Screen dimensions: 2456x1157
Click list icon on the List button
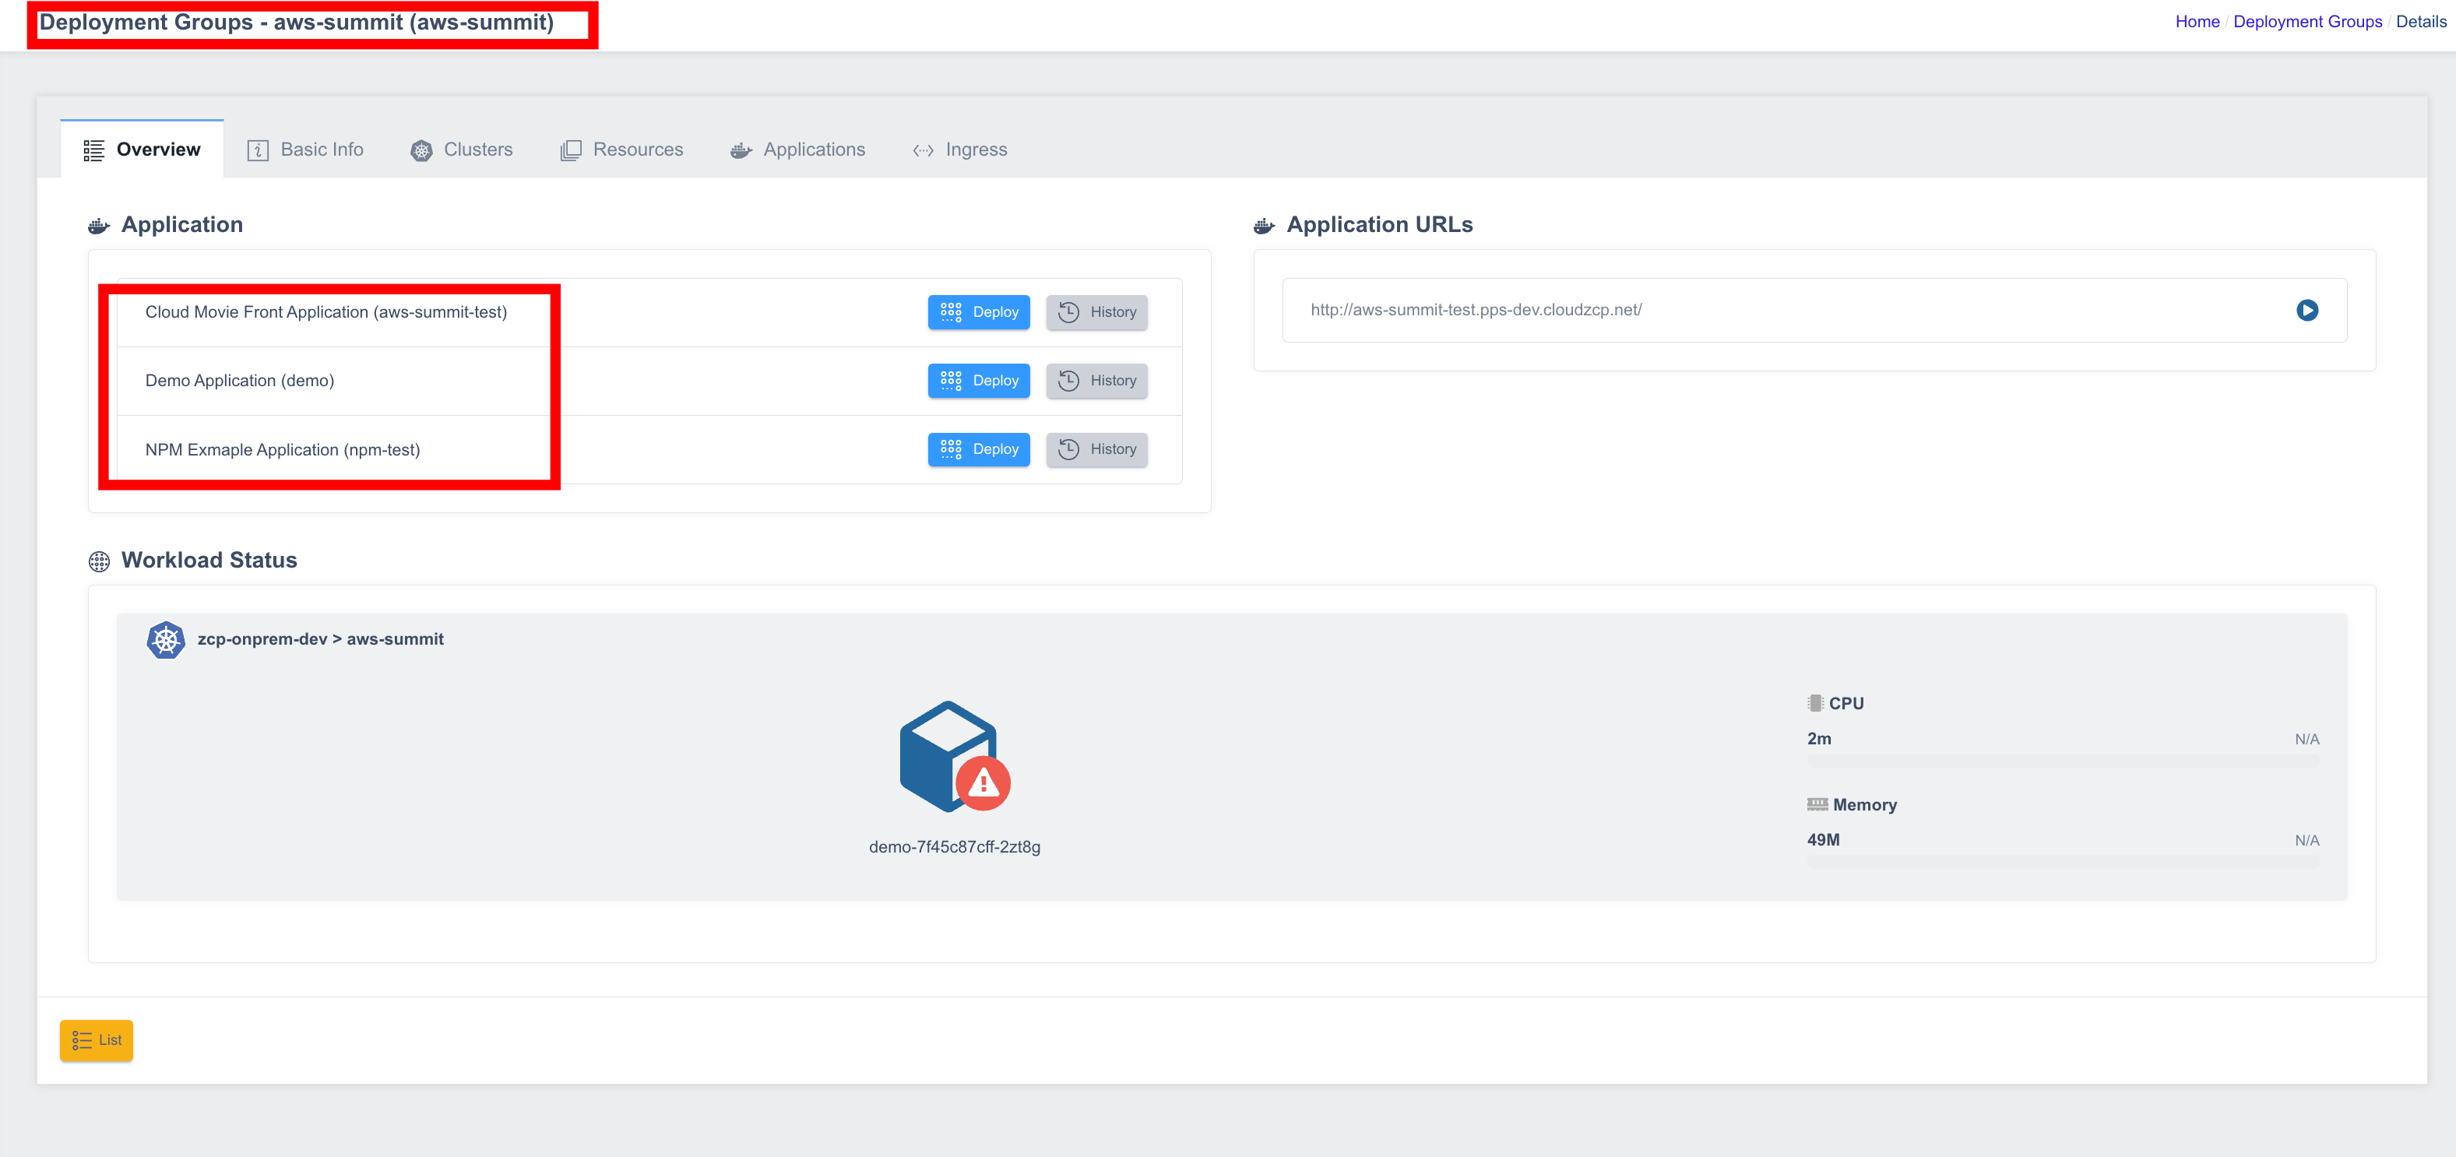(x=82, y=1041)
